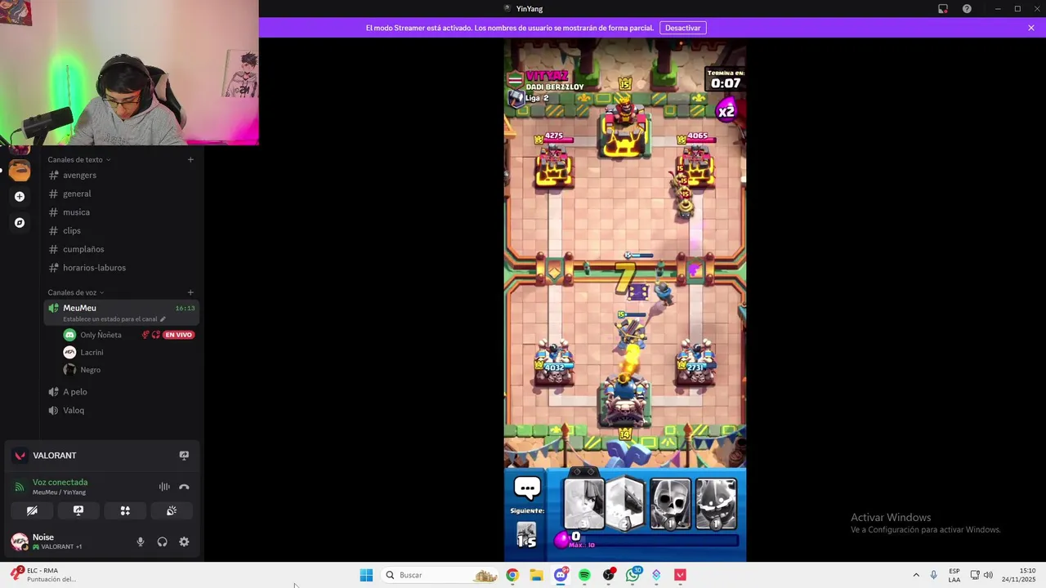Select skeleton card in game hand

pyautogui.click(x=670, y=504)
